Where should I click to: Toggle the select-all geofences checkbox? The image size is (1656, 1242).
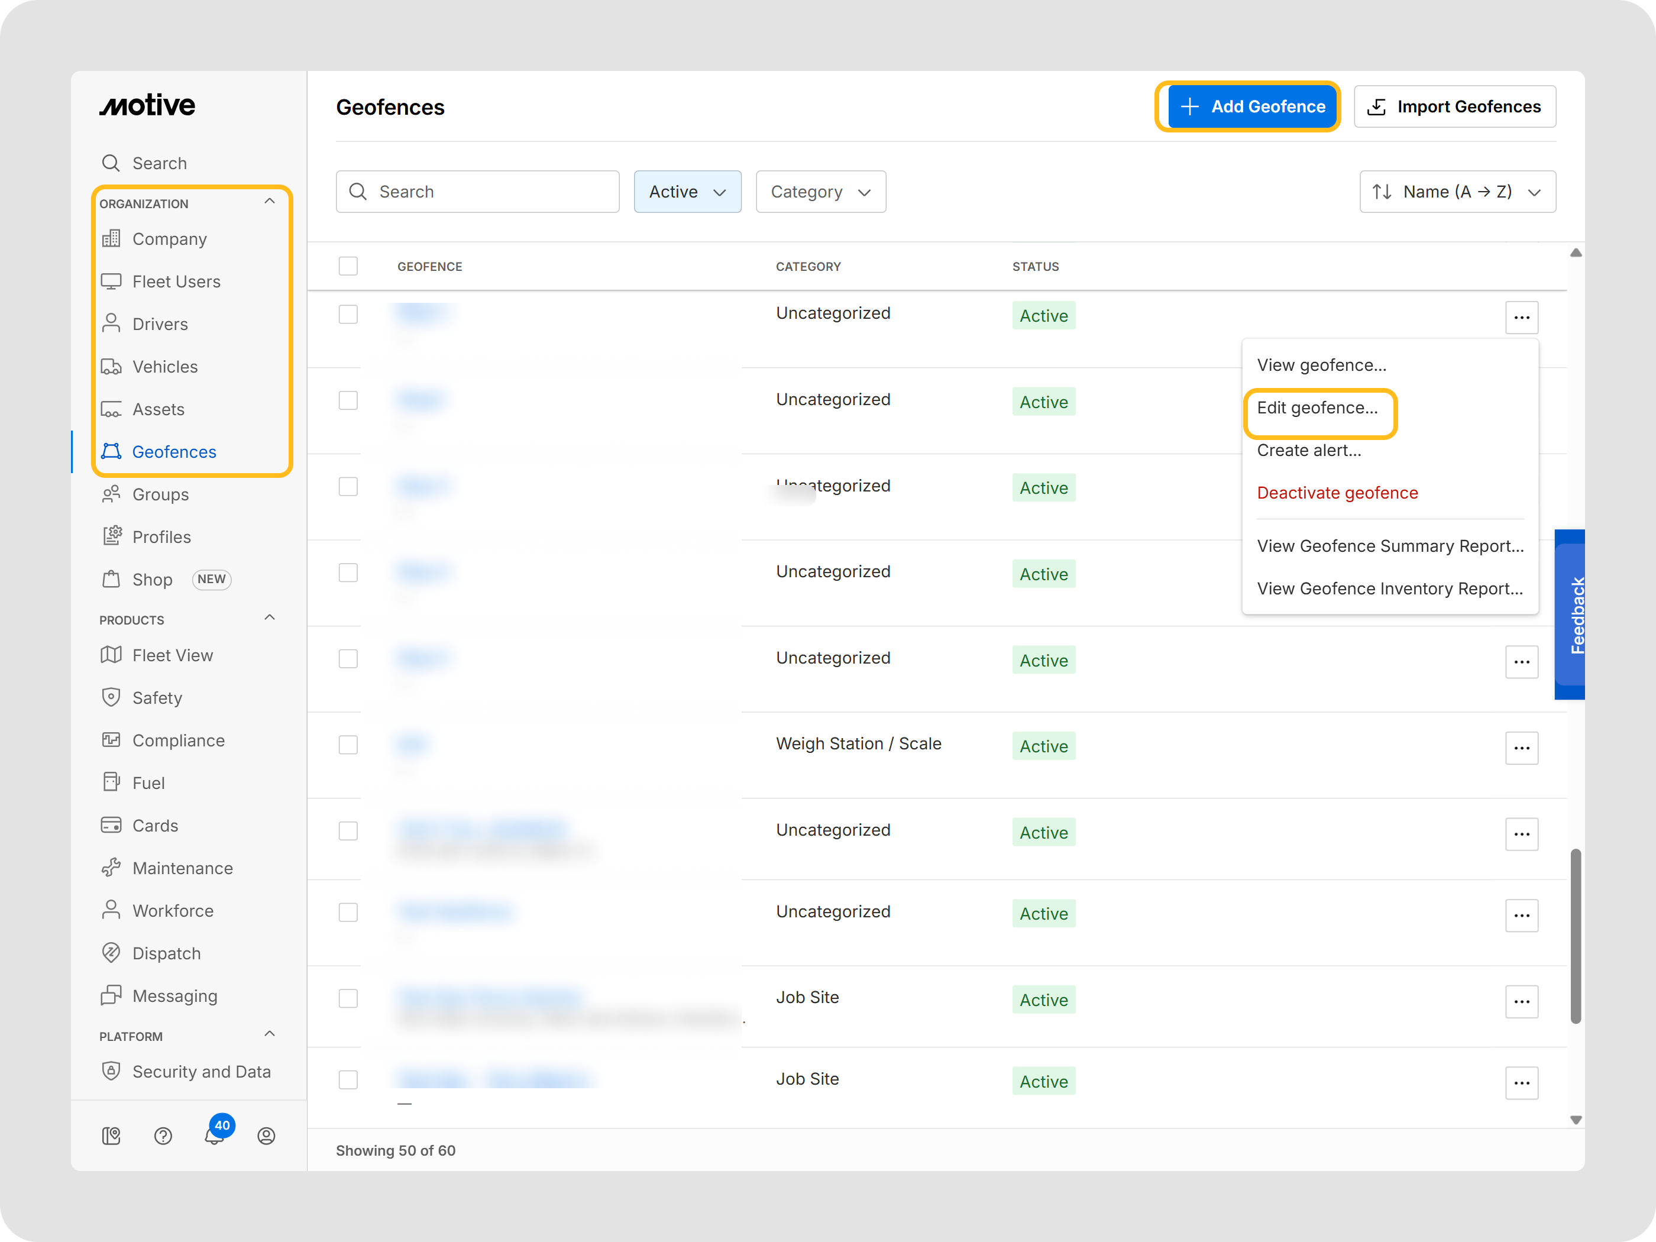pyautogui.click(x=348, y=267)
